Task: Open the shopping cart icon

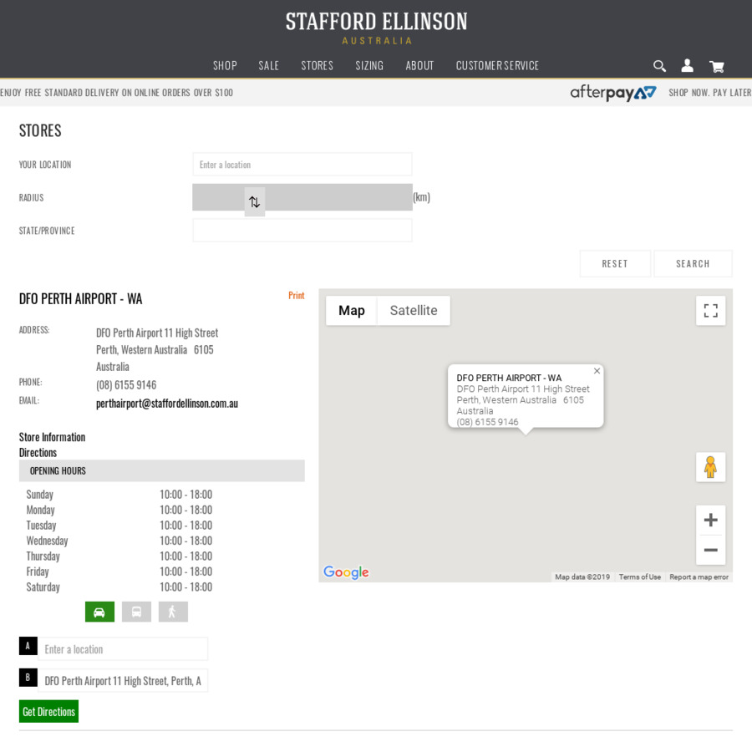Action: point(717,66)
